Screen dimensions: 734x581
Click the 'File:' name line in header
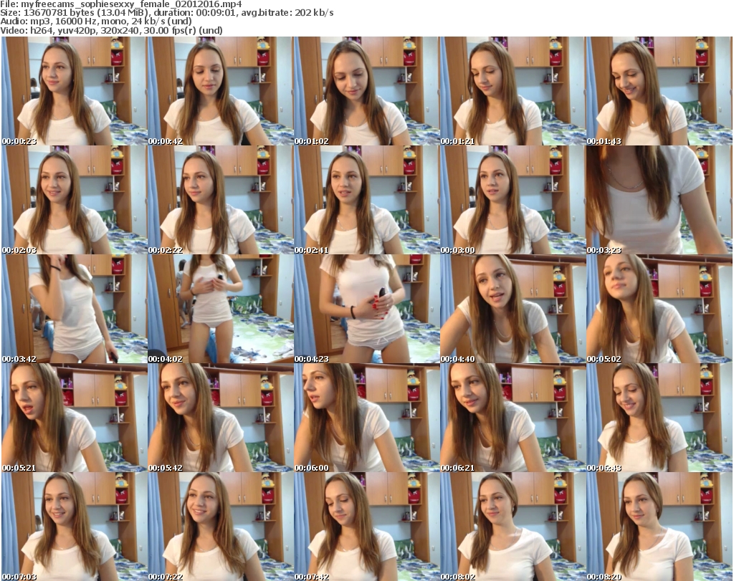coord(121,4)
